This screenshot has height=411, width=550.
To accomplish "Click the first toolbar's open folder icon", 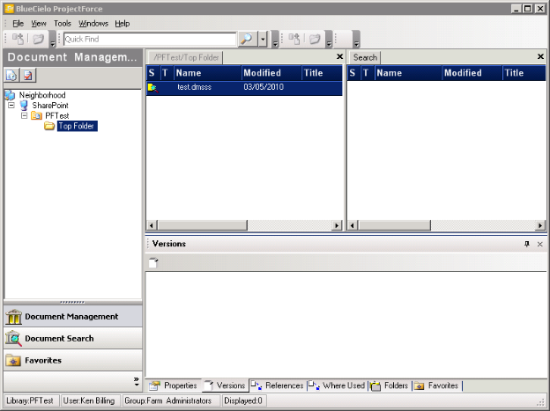I will 38,39.
